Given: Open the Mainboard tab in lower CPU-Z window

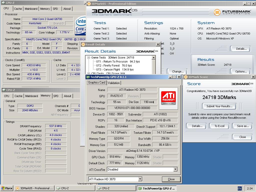Looking at the screenshot, I should click(31, 96).
